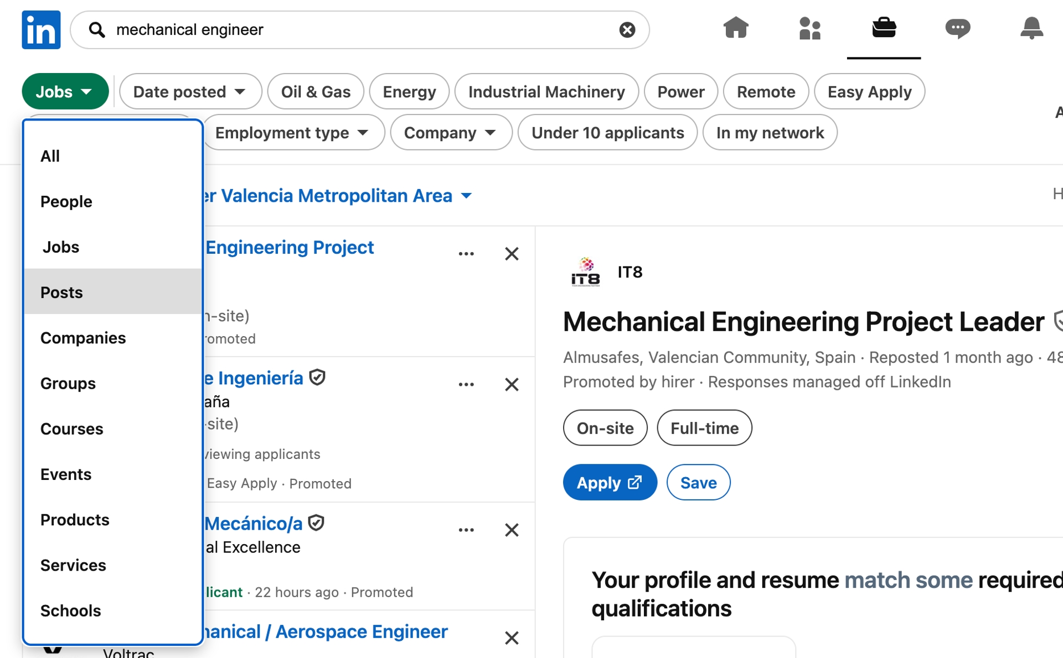Open the Employment type dropdown
The width and height of the screenshot is (1063, 658).
(293, 132)
